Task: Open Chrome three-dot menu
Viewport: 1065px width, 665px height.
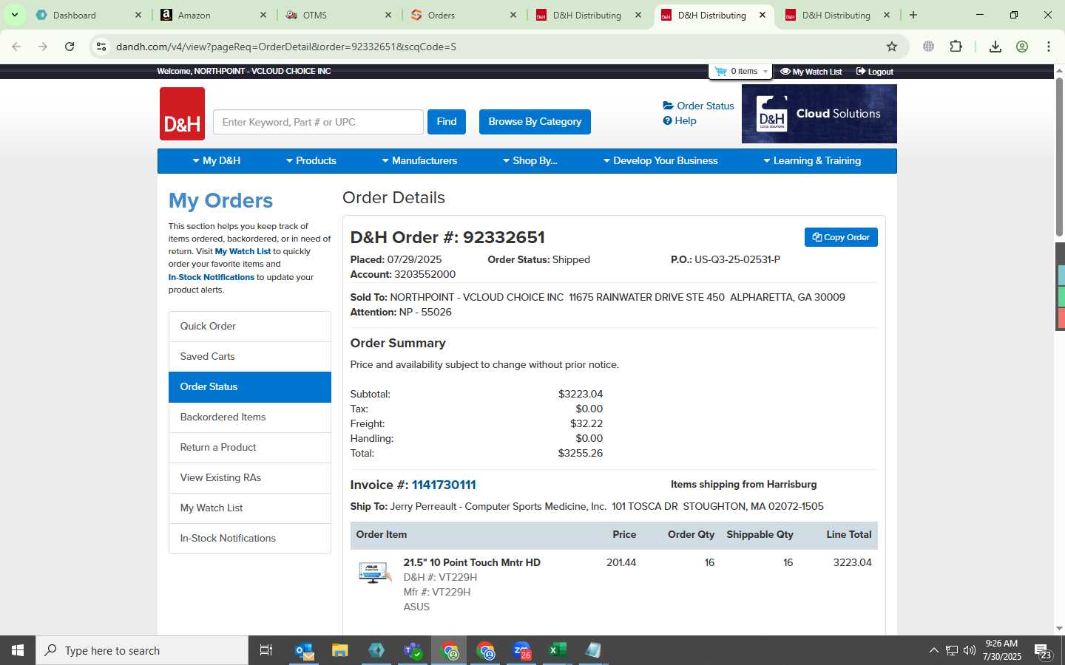Action: tap(1048, 47)
